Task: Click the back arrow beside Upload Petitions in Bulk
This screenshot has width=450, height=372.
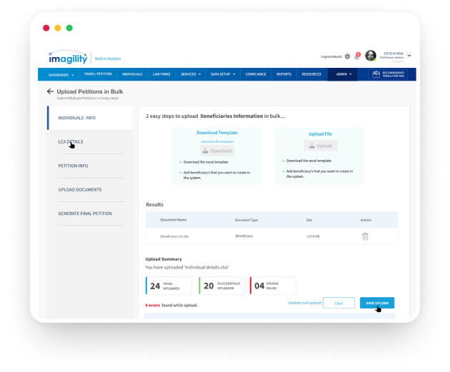Action: point(50,91)
